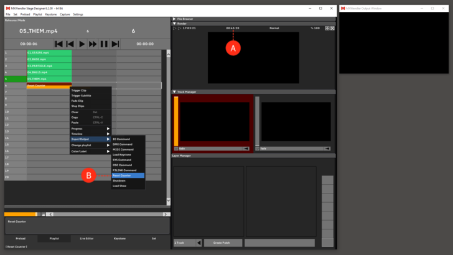Click the Reset Counter comment text field
The image size is (453, 255).
[x=87, y=226]
